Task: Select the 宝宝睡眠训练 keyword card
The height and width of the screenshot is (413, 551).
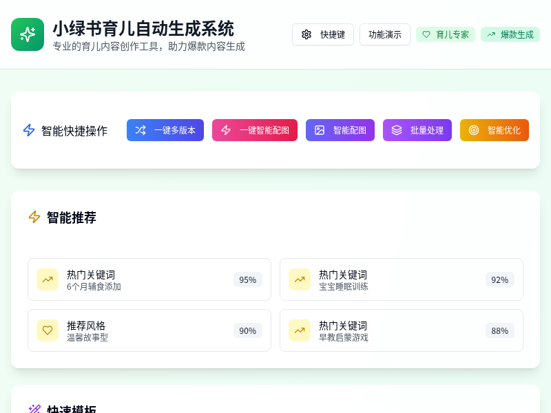Action: coord(402,279)
